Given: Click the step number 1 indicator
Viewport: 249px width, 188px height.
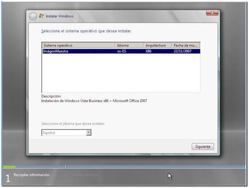Looking at the screenshot, I should (8, 178).
